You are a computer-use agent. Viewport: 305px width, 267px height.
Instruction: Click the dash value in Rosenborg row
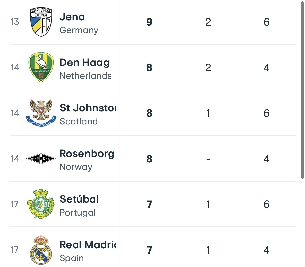tap(208, 159)
